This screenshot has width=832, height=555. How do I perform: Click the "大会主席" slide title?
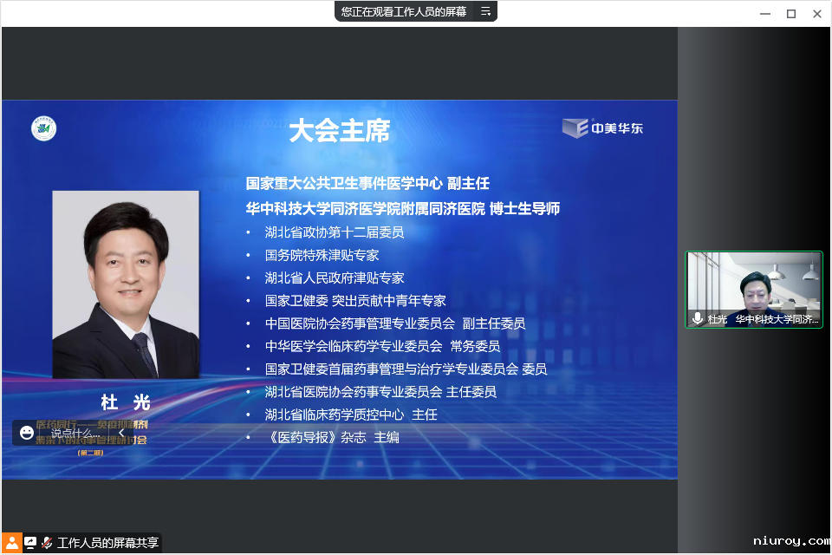(339, 131)
